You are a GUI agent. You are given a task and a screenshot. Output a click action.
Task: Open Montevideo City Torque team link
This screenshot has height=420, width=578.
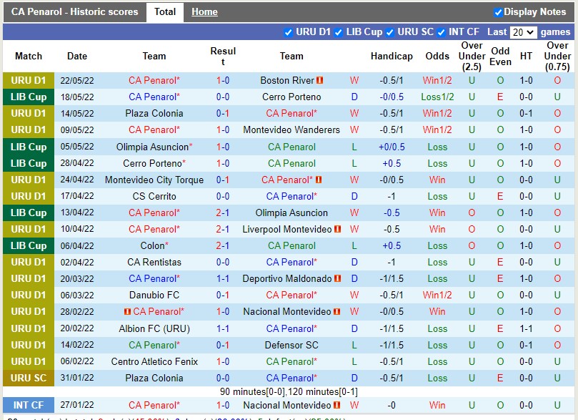click(x=154, y=180)
